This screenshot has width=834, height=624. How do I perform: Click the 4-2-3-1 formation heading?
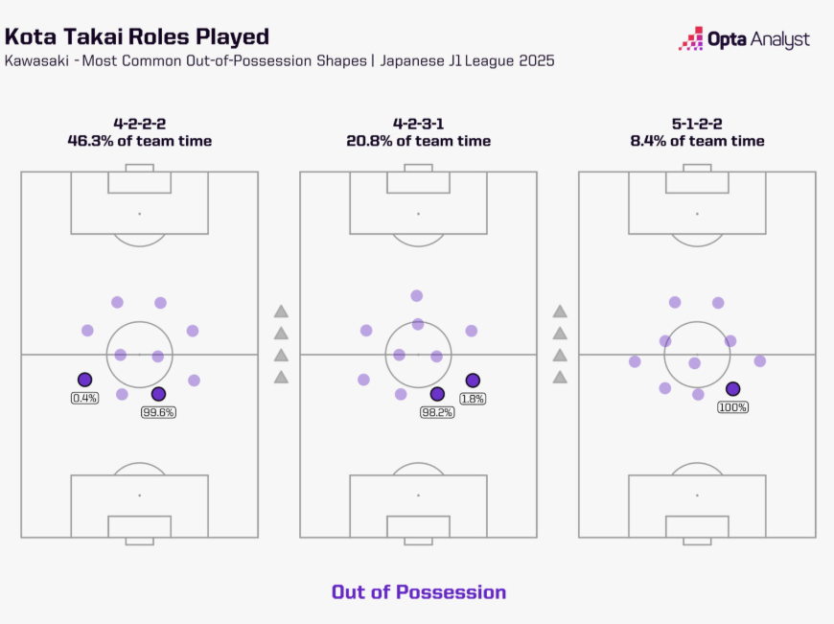(419, 124)
